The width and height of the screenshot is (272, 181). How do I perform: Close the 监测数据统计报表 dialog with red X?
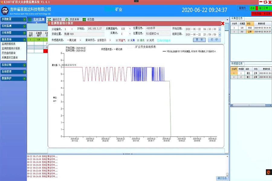pyautogui.click(x=223, y=24)
